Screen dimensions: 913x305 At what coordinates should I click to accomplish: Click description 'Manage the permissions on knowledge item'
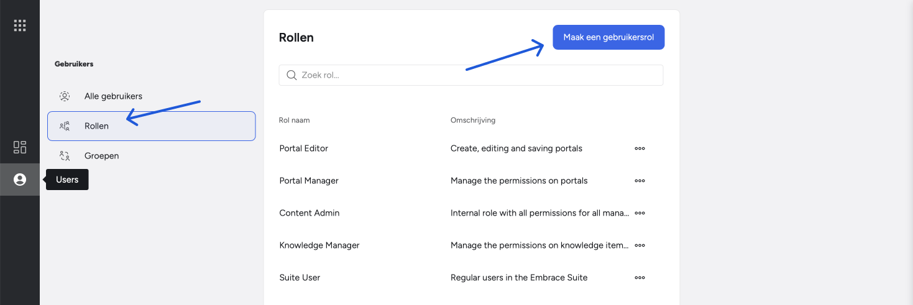click(540, 245)
